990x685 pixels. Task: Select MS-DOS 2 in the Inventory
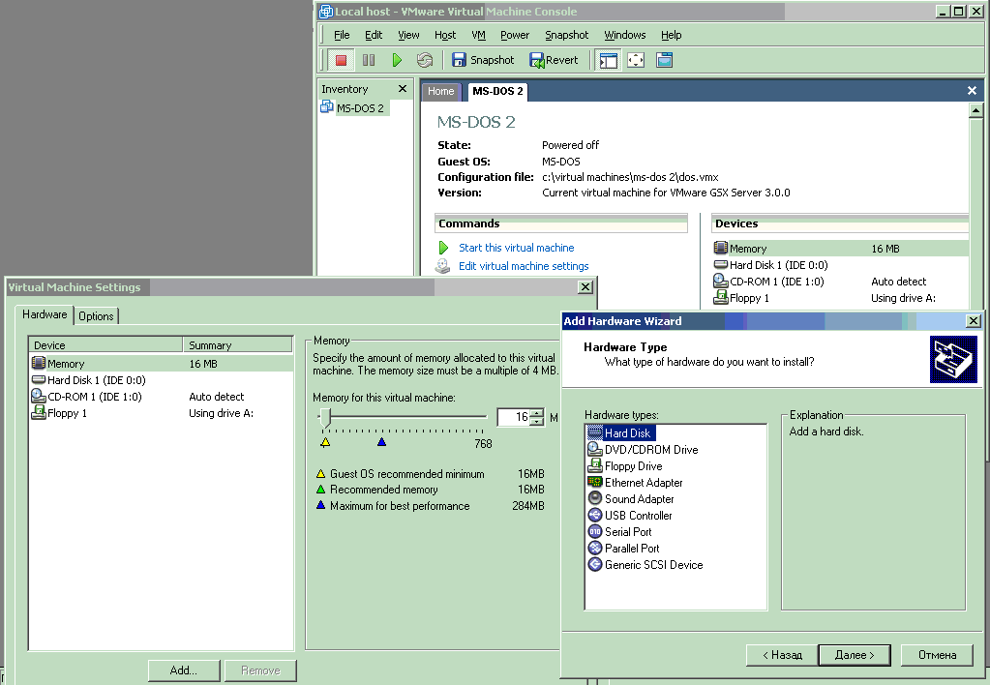coord(353,108)
